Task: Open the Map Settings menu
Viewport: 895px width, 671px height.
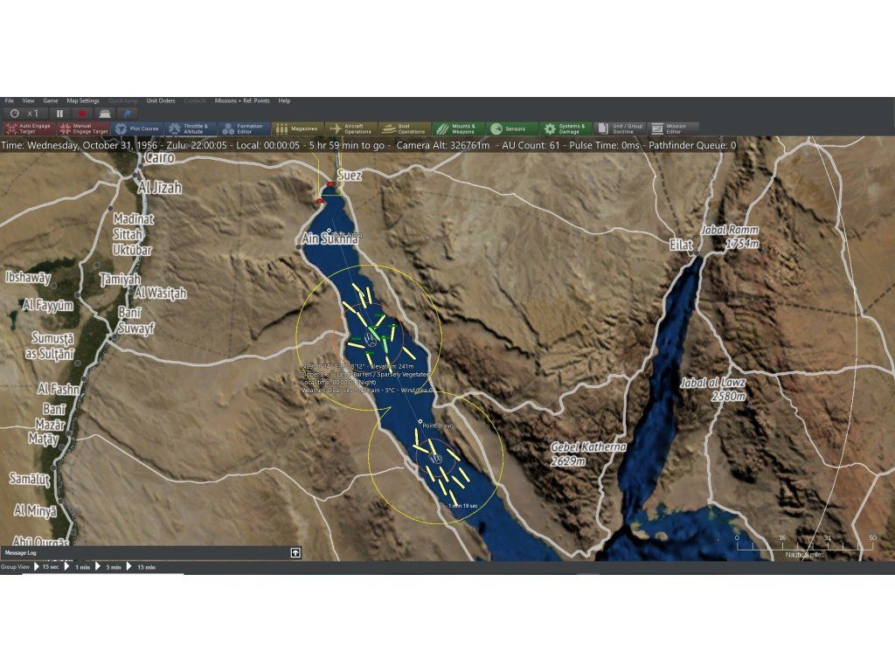Action: (x=83, y=101)
